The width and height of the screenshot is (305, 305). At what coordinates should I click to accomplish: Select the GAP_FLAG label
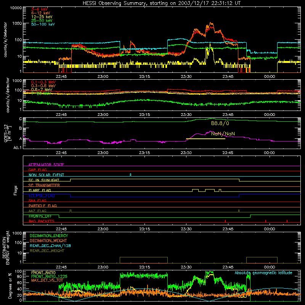tap(37, 170)
